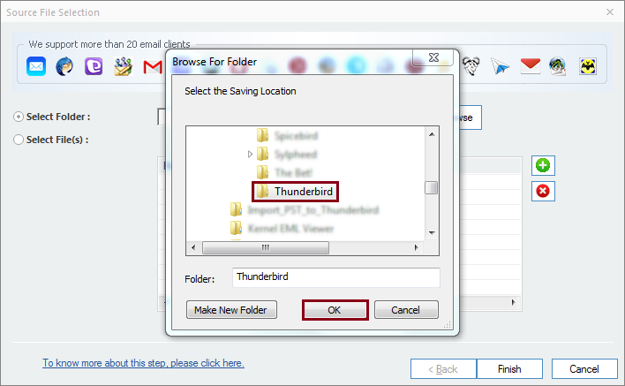Viewport: 625px width, 386px height.
Task: Close the Source File Selection window
Action: [x=610, y=12]
